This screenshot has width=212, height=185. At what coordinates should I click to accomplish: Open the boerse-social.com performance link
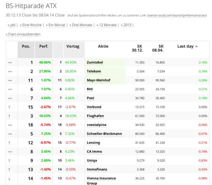pyautogui.click(x=177, y=16)
